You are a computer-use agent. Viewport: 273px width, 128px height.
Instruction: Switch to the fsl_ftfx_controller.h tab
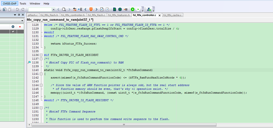pyautogui.click(x=73, y=15)
